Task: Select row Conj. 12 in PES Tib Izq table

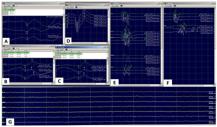Action: point(16,57)
